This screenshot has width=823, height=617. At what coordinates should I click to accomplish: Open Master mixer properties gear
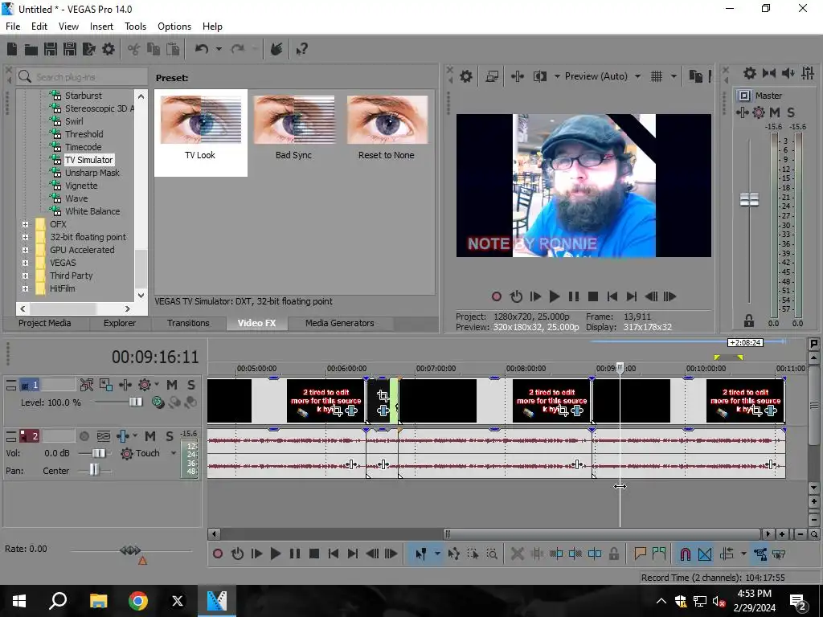pyautogui.click(x=750, y=73)
